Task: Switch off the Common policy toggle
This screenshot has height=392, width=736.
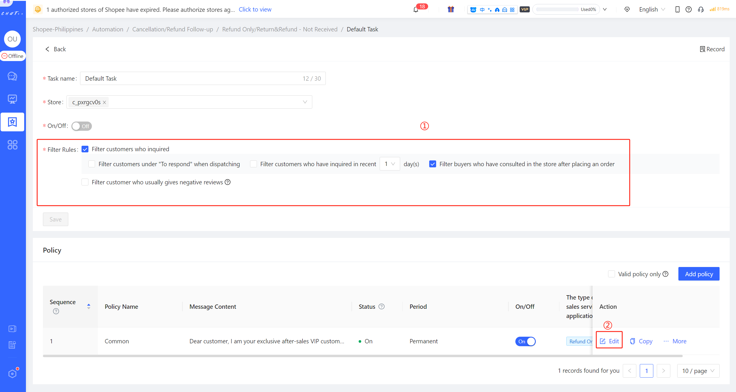Action: click(x=525, y=341)
